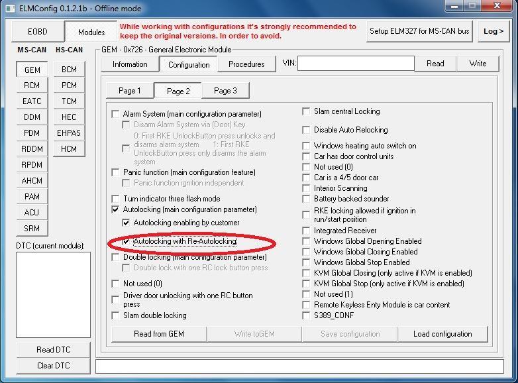Enable Battery backed sounder checkbox

pos(306,199)
